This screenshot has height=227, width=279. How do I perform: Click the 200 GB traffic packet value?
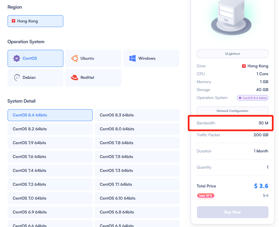261,135
